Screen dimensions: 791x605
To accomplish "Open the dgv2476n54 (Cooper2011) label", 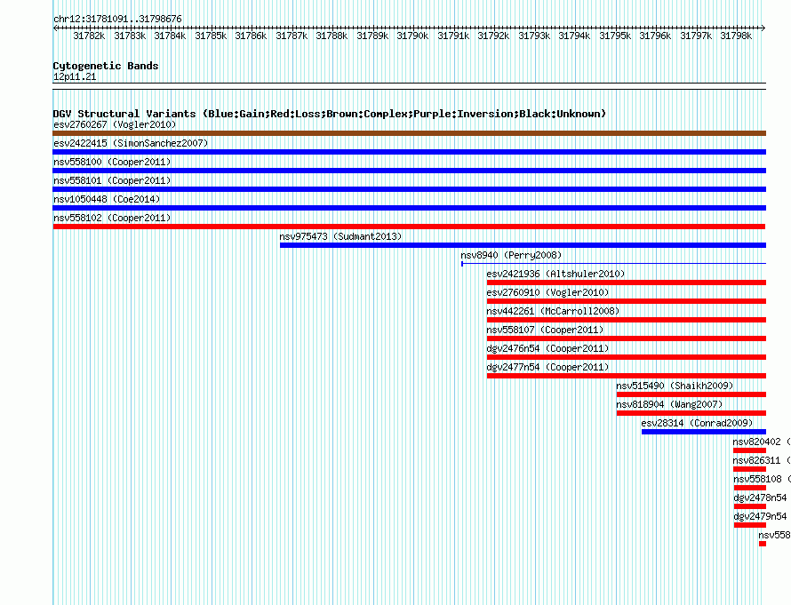I will 547,348.
